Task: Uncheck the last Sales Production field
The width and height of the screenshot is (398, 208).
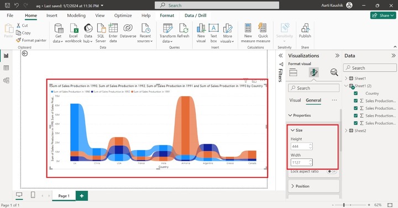Action: (x=355, y=123)
